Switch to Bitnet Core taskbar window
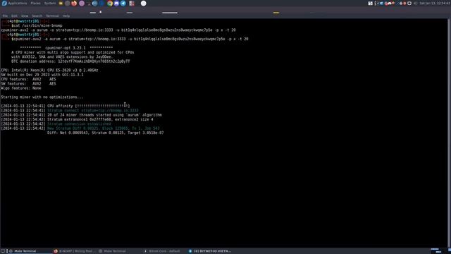The width and height of the screenshot is (451, 254). tap(164, 251)
